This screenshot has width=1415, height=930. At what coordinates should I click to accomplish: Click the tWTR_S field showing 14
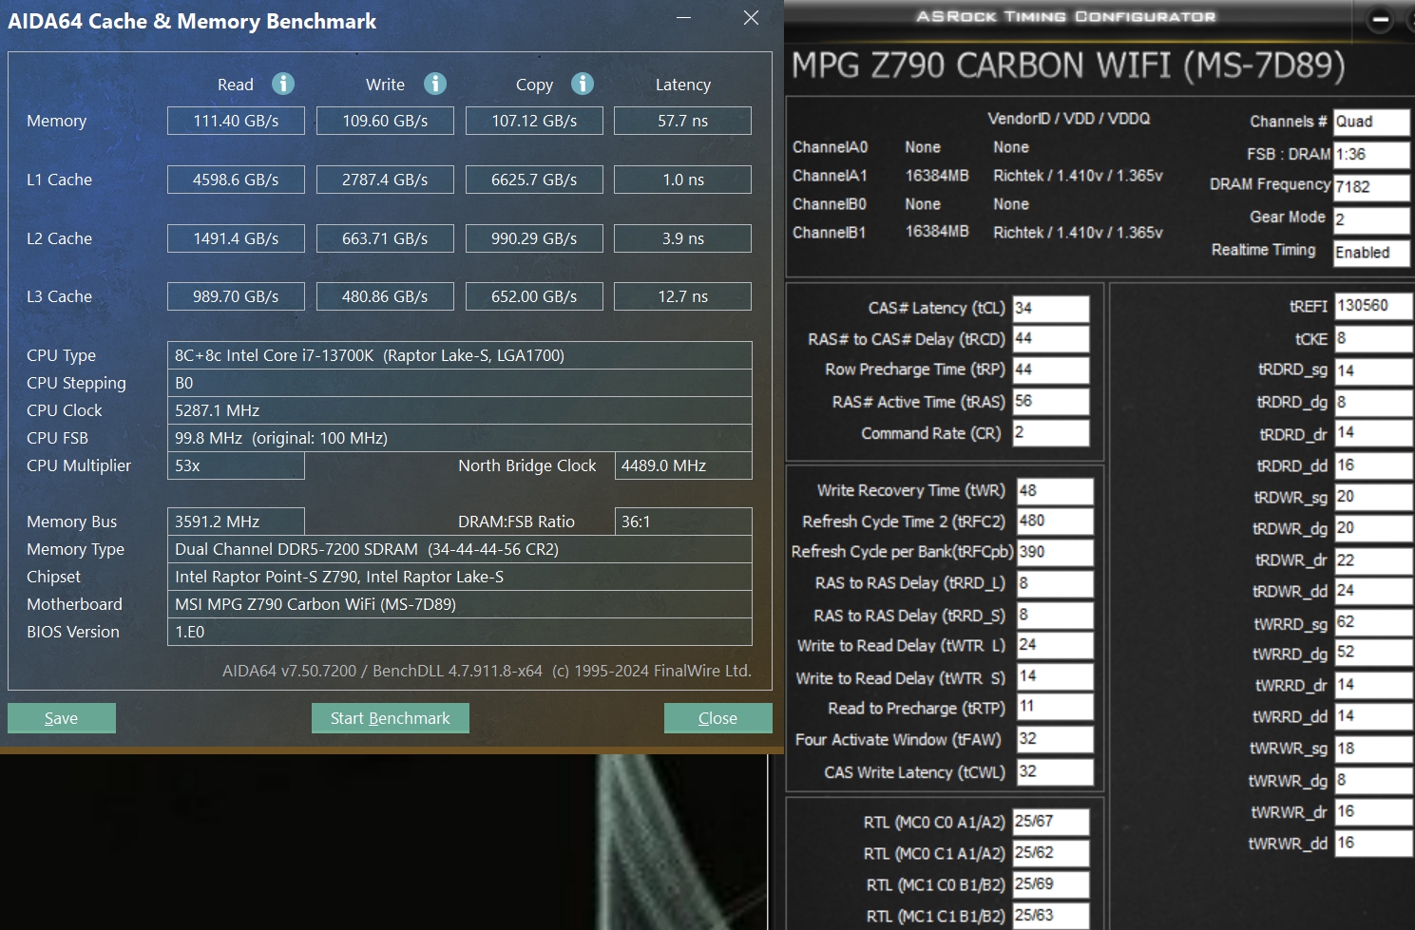coord(1055,676)
